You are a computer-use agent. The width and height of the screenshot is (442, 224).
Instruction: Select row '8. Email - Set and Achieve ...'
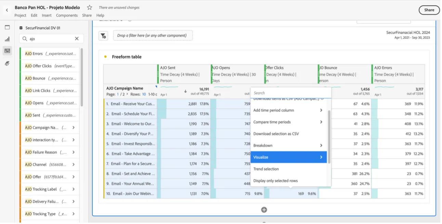[130, 174]
